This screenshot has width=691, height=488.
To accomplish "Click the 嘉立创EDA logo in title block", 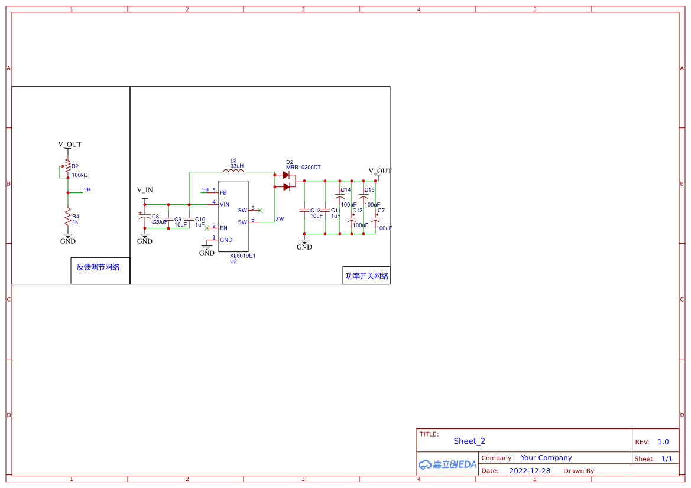I will pos(447,464).
